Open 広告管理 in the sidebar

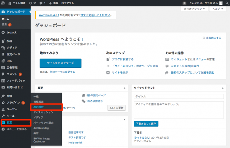tap(15, 68)
